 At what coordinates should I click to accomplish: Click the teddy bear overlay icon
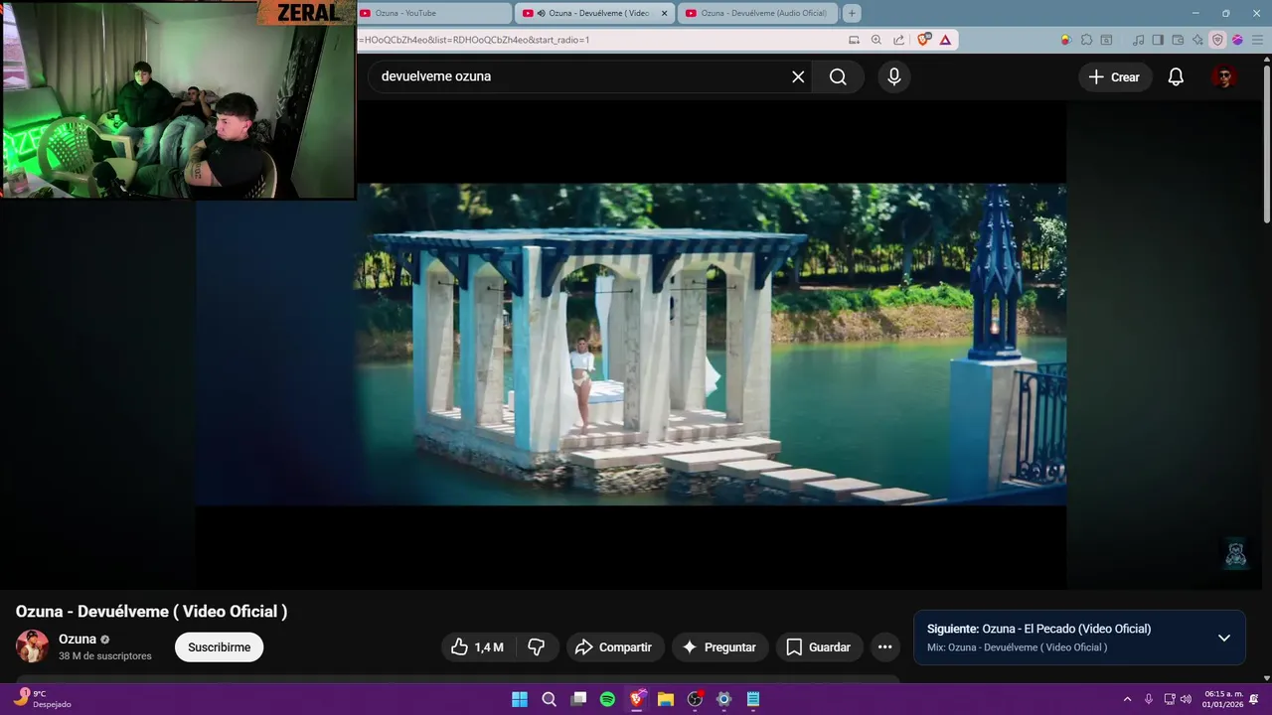[1235, 554]
